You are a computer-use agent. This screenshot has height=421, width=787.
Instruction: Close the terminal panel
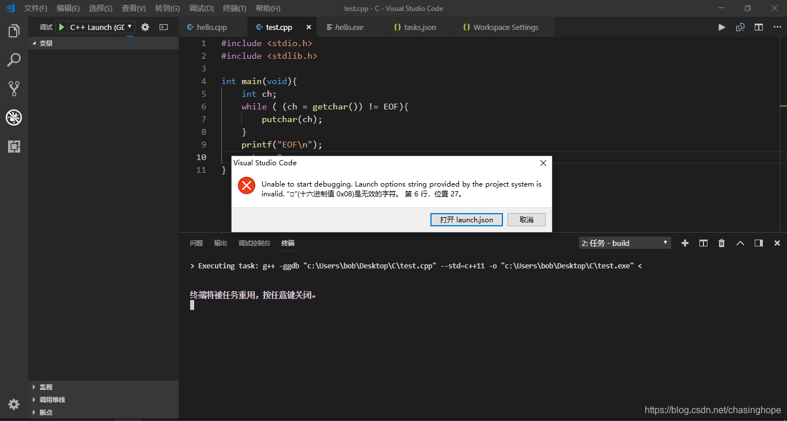tap(777, 243)
